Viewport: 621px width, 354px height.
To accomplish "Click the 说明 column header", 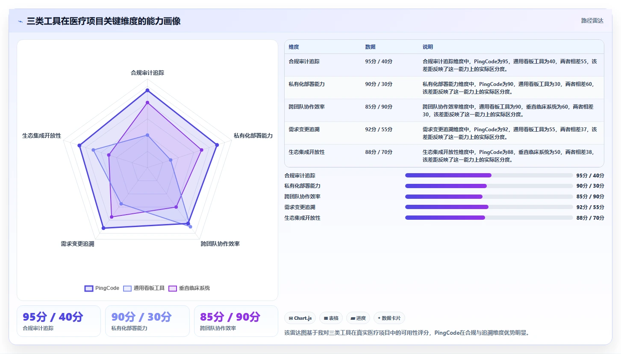I will tap(428, 47).
